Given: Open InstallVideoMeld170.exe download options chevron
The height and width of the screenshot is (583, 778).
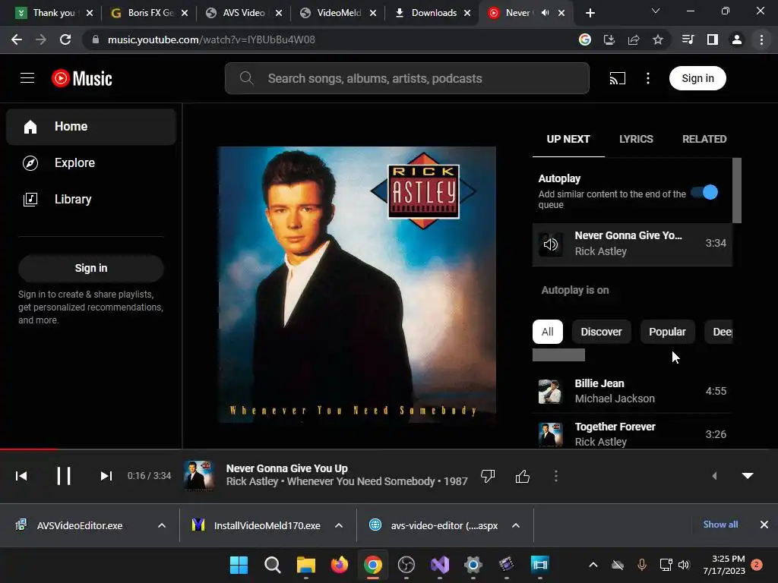Looking at the screenshot, I should coord(339,525).
